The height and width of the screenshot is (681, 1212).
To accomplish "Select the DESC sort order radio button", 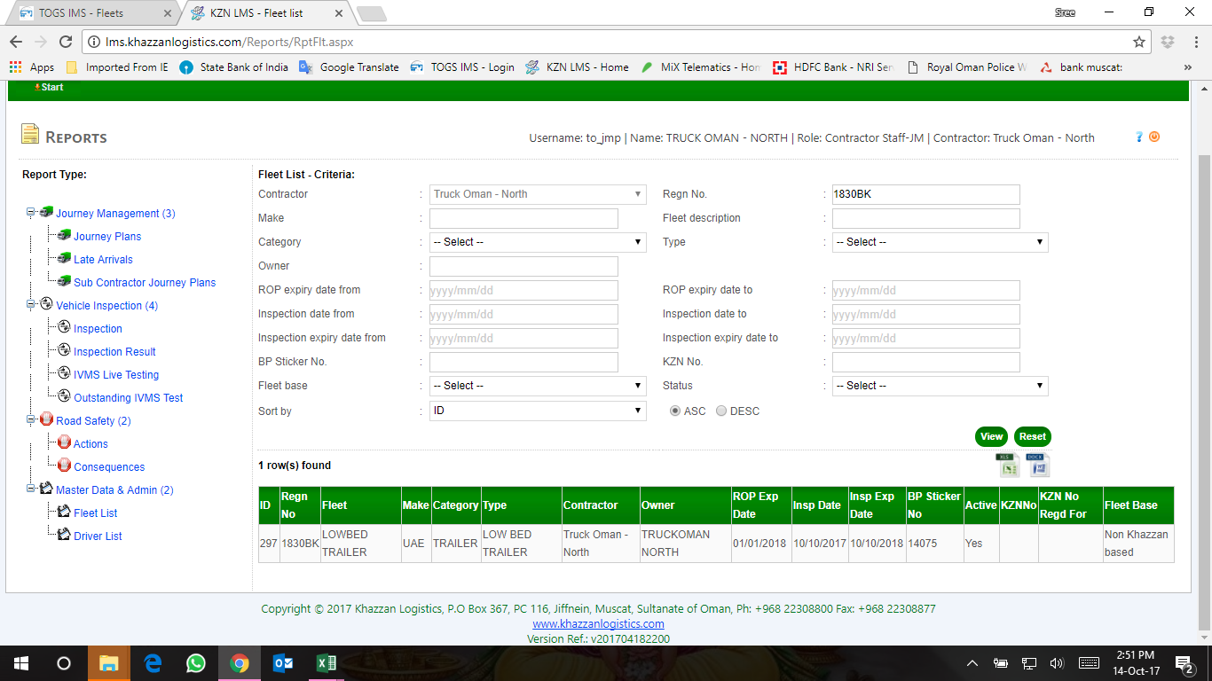I will 721,411.
